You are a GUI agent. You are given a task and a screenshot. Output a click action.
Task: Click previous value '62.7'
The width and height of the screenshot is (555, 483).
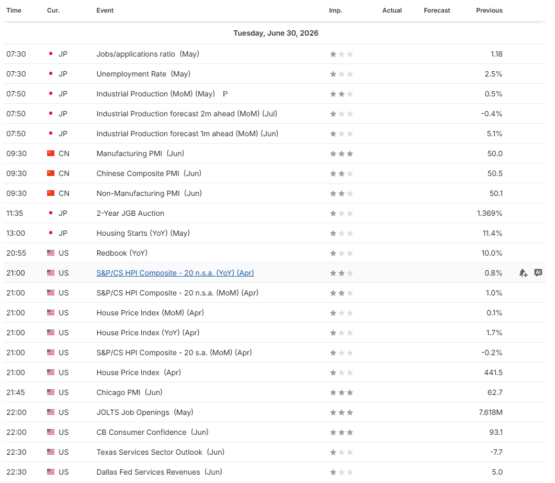click(495, 392)
